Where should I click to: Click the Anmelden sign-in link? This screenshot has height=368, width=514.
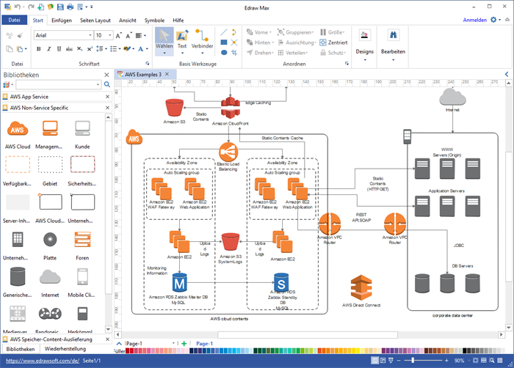[475, 20]
